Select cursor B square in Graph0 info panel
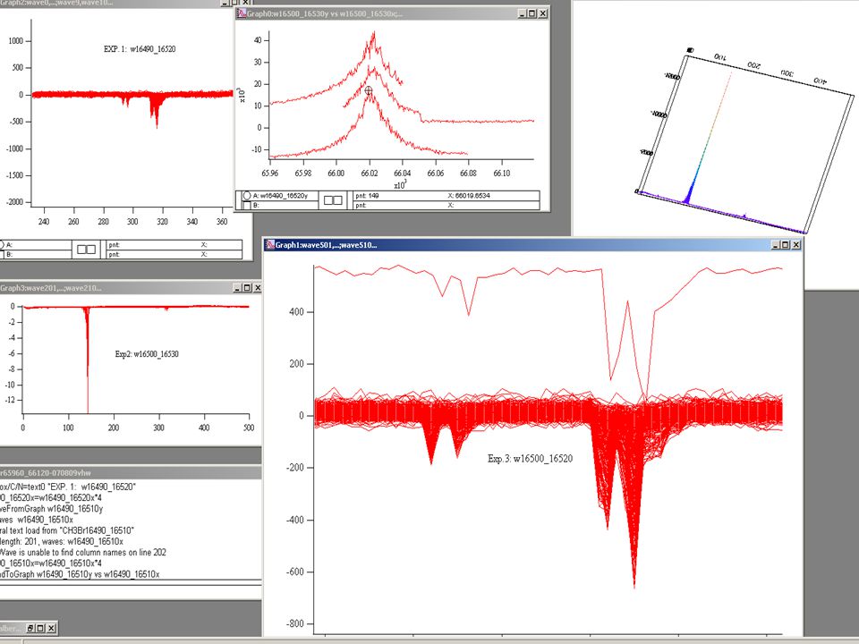The height and width of the screenshot is (644, 859). coord(247,206)
